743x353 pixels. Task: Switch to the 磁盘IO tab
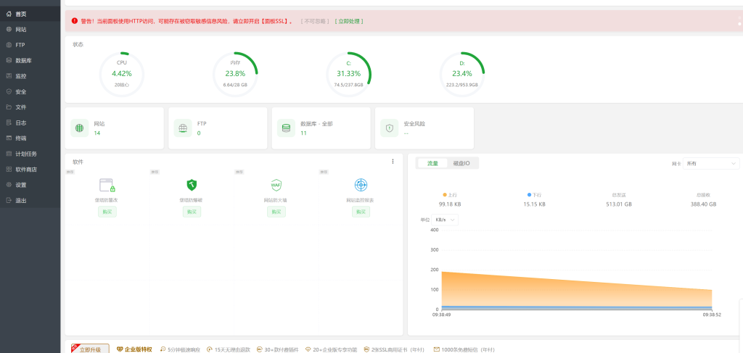461,164
